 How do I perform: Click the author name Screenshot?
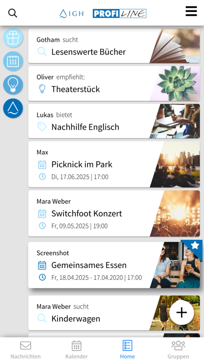(53, 253)
